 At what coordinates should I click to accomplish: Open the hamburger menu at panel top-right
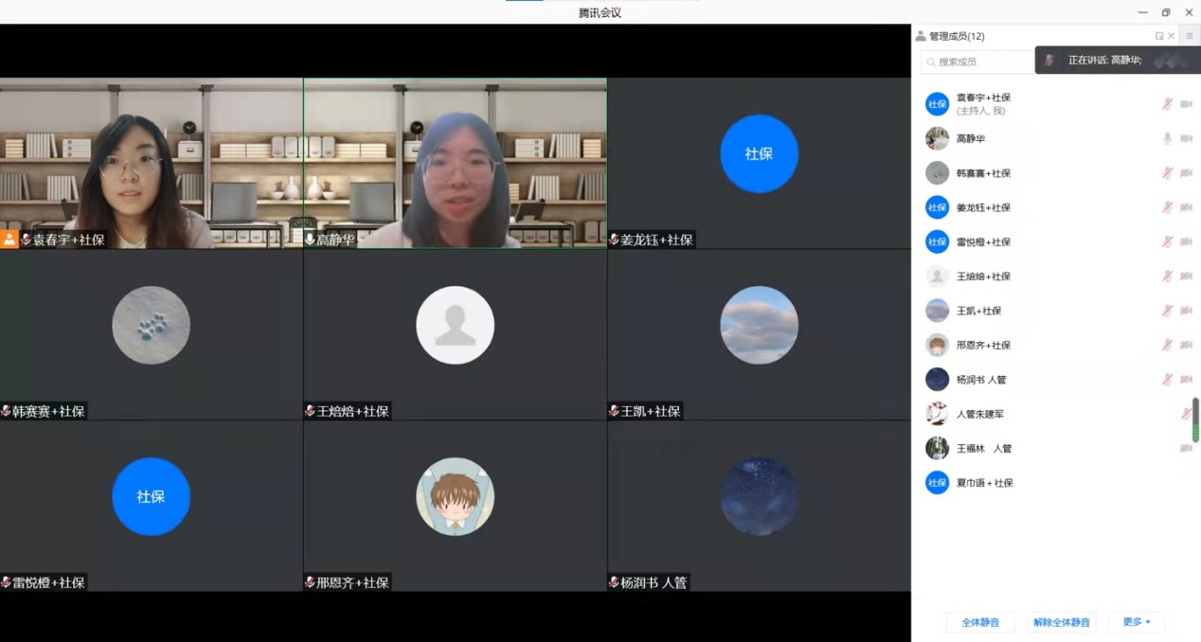[1190, 36]
